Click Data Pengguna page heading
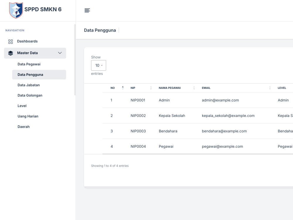The image size is (293, 220). click(x=100, y=30)
